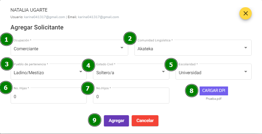Focus the No. Hijas input field

[49, 96]
